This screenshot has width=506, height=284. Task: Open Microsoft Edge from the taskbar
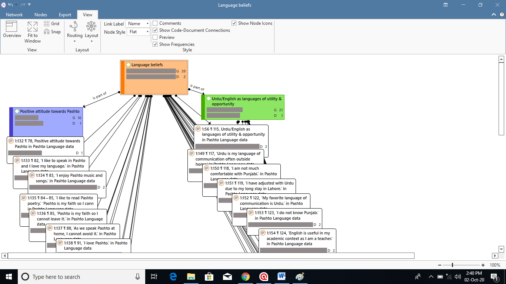tap(173, 277)
